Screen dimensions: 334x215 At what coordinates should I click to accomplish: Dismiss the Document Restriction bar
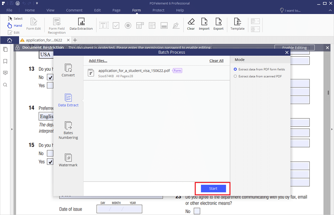(x=327, y=48)
